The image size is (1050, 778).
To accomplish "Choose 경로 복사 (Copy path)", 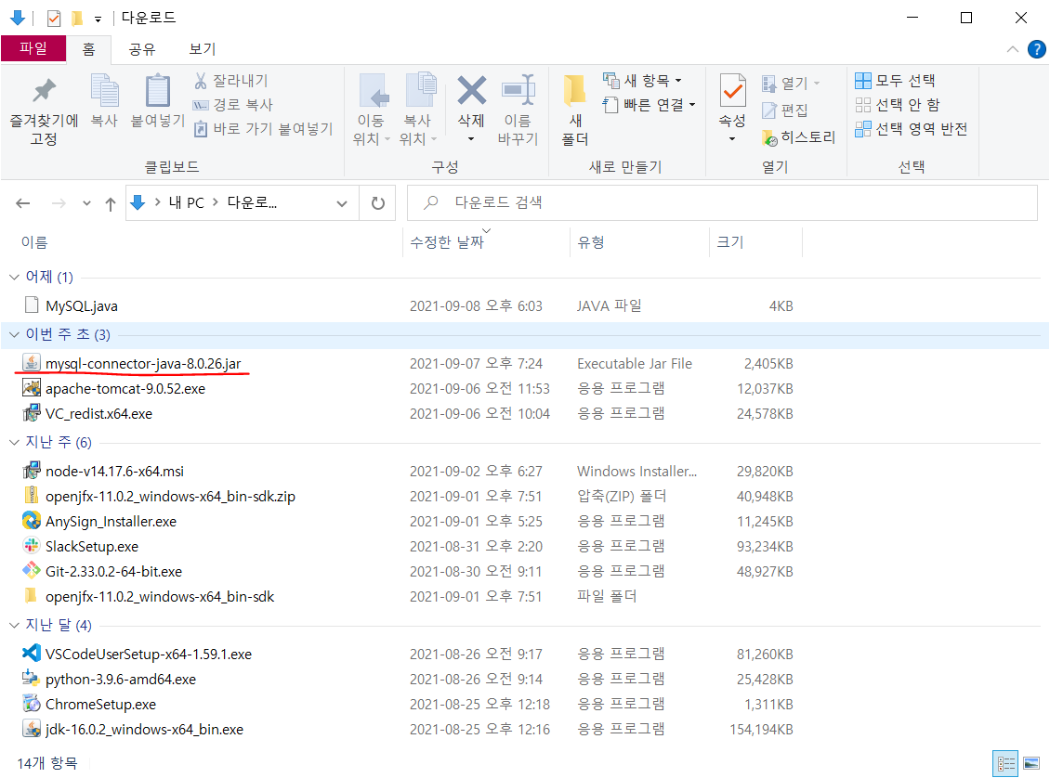I will (x=233, y=105).
